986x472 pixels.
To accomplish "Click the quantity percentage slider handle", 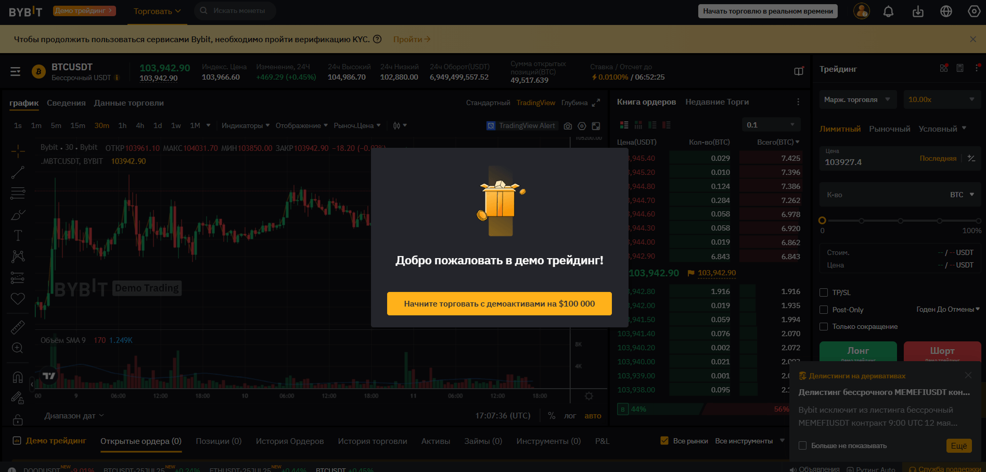I will 822,221.
